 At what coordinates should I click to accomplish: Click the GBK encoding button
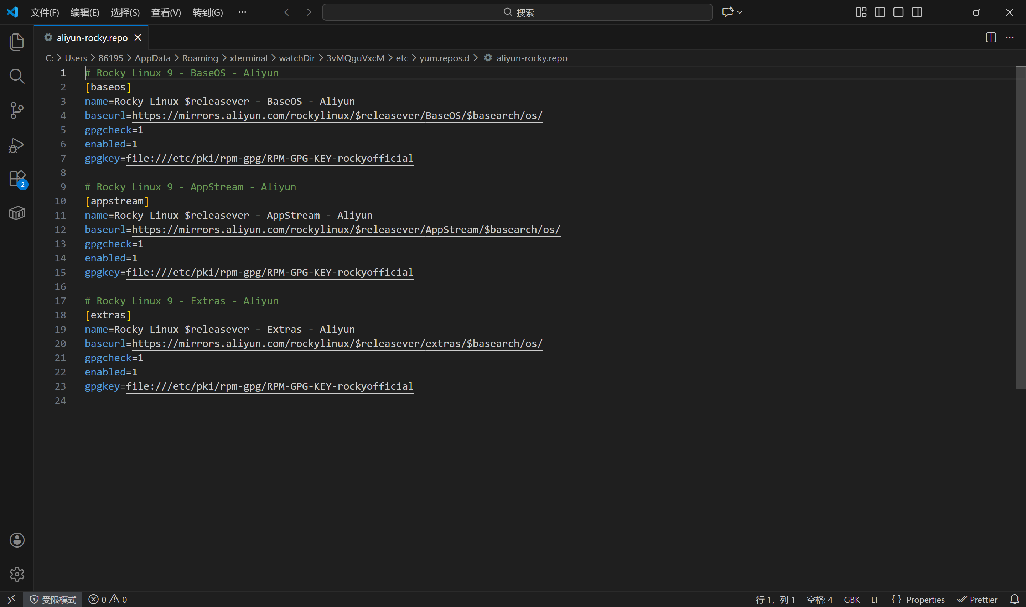pos(851,599)
